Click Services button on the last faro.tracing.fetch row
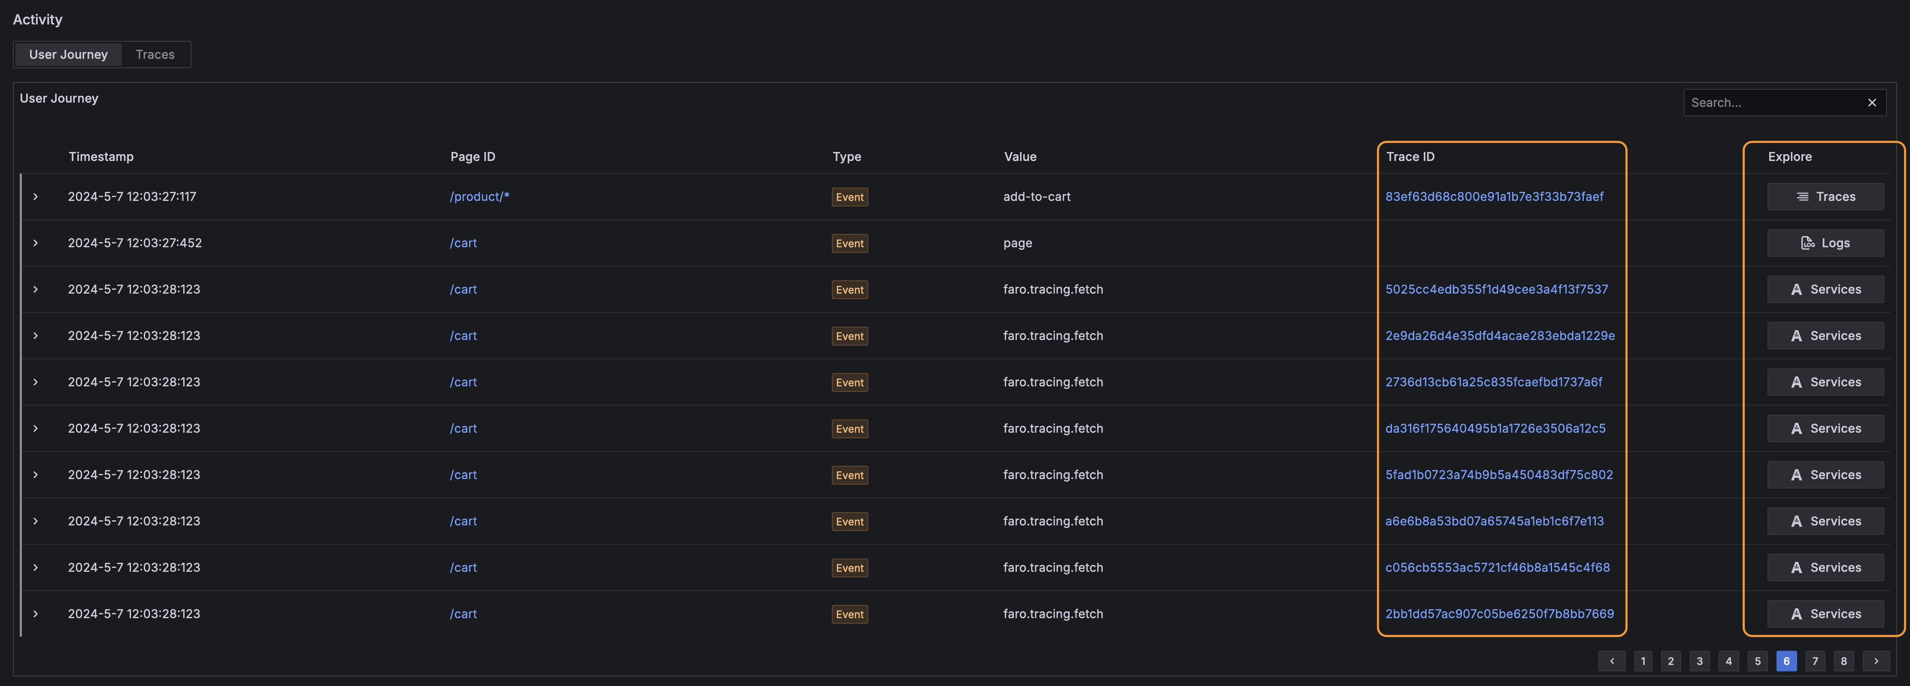 click(x=1825, y=613)
